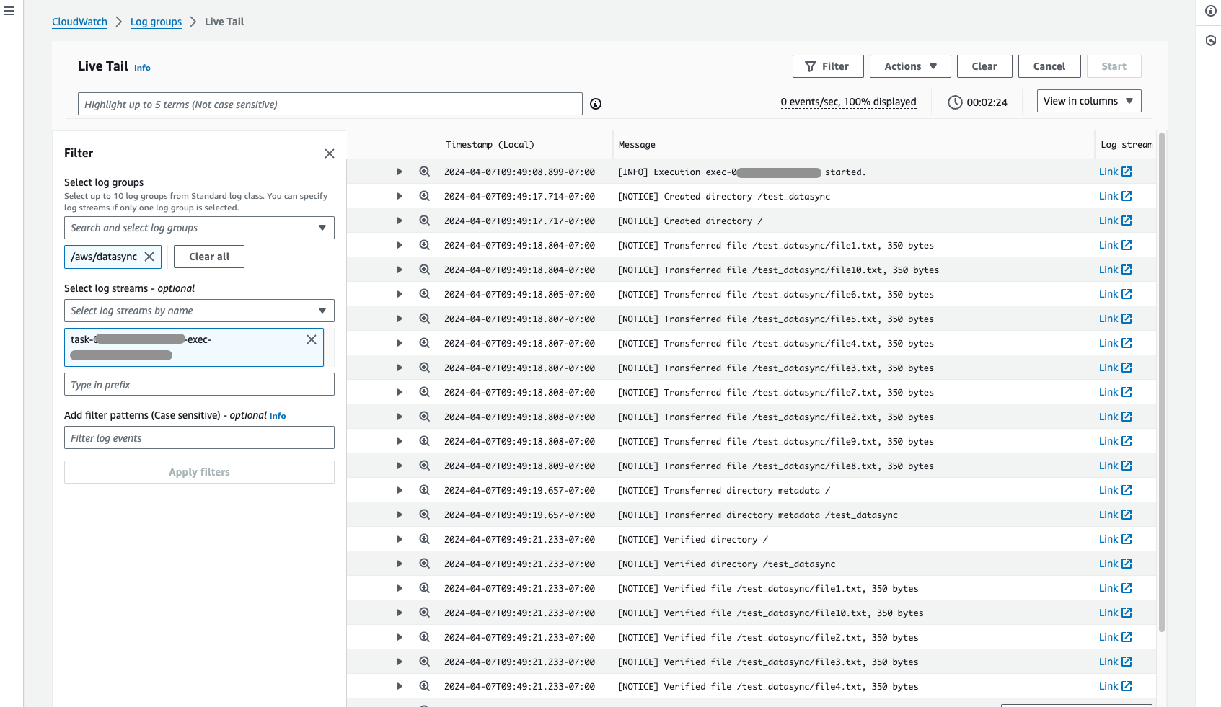This screenshot has height=707, width=1221.
Task: Click the 00:02:24 session timer
Action: (x=977, y=102)
